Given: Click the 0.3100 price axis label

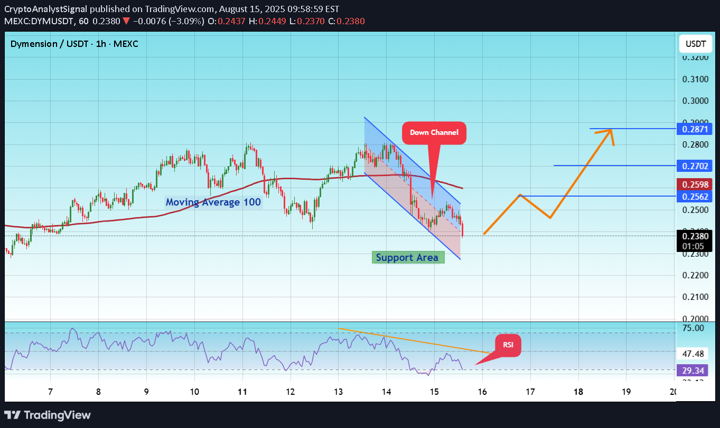Looking at the screenshot, I should pyautogui.click(x=695, y=79).
